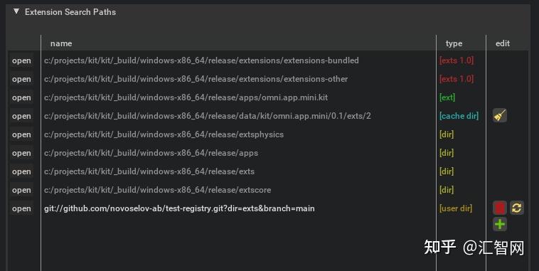Add a new search path
Viewport: 539px width, 271px height.
click(x=500, y=224)
